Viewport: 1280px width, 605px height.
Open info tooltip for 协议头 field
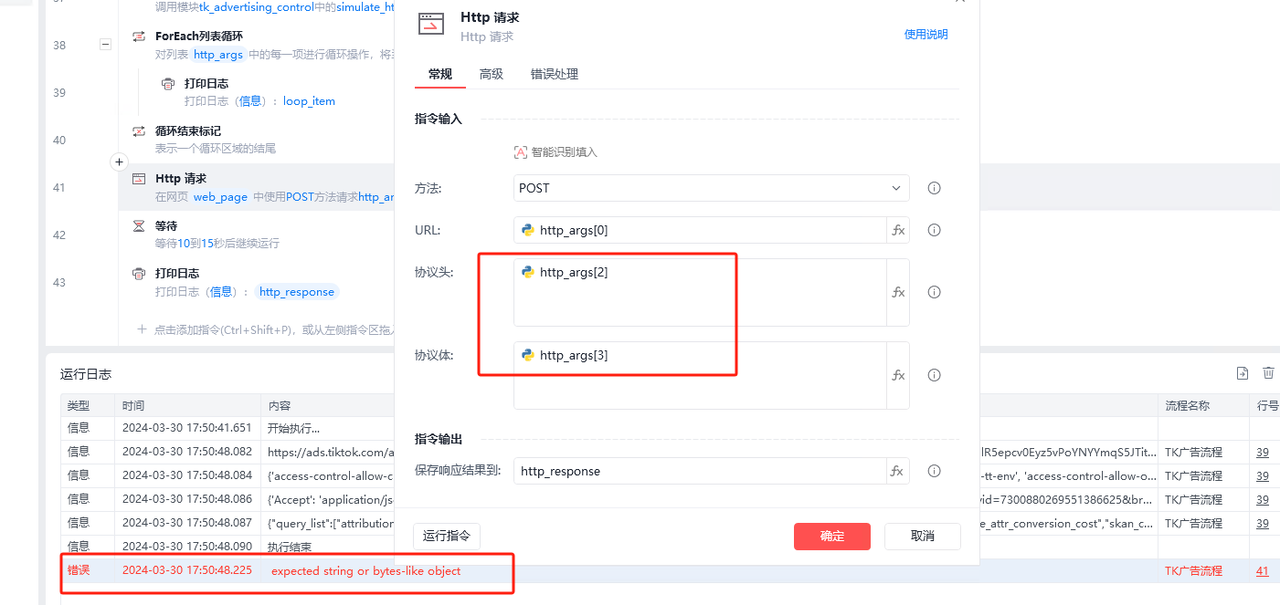934,292
